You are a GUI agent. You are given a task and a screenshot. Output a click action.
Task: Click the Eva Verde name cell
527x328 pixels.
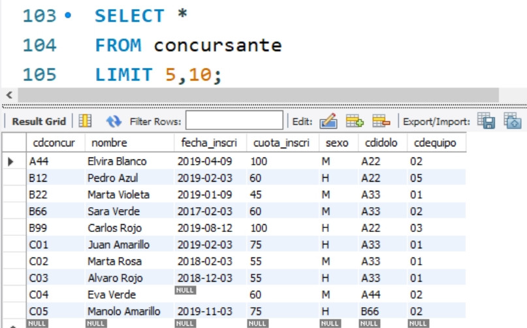pyautogui.click(x=129, y=295)
